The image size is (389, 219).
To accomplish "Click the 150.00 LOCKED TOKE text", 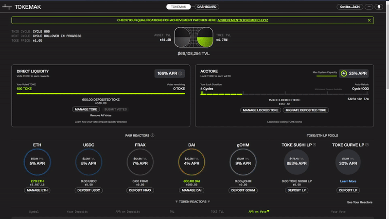I will click(x=284, y=100).
